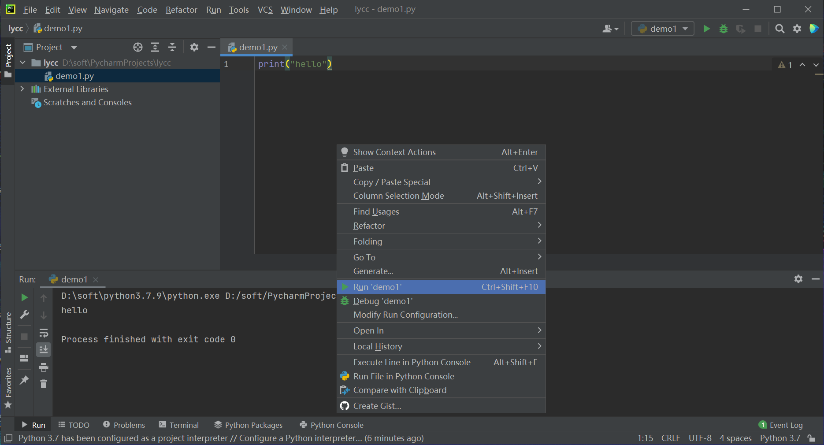Select Run File in Python Console
This screenshot has height=445, width=824.
click(404, 376)
